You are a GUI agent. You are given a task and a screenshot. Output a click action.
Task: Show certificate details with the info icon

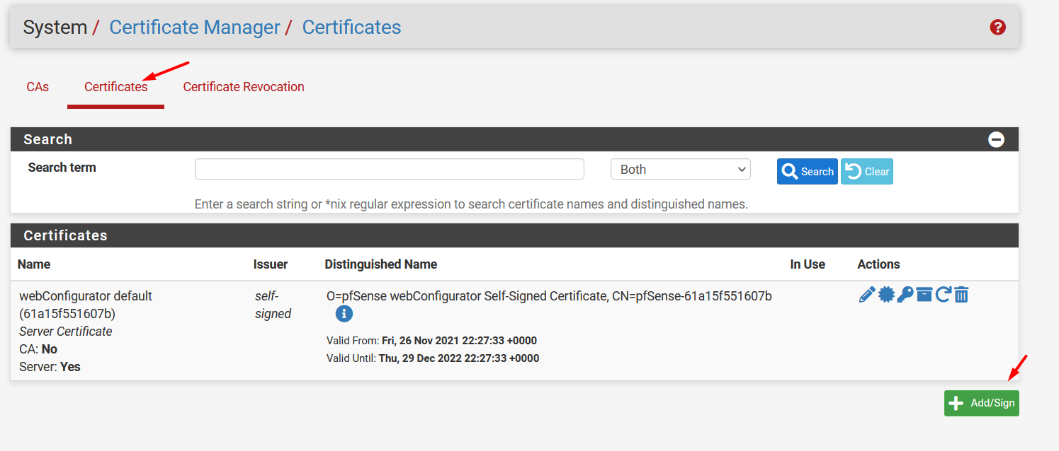[x=344, y=314]
